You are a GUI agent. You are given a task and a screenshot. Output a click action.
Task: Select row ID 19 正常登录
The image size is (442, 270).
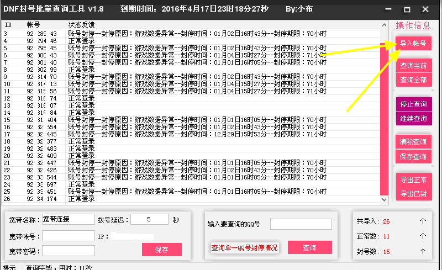coord(191,149)
